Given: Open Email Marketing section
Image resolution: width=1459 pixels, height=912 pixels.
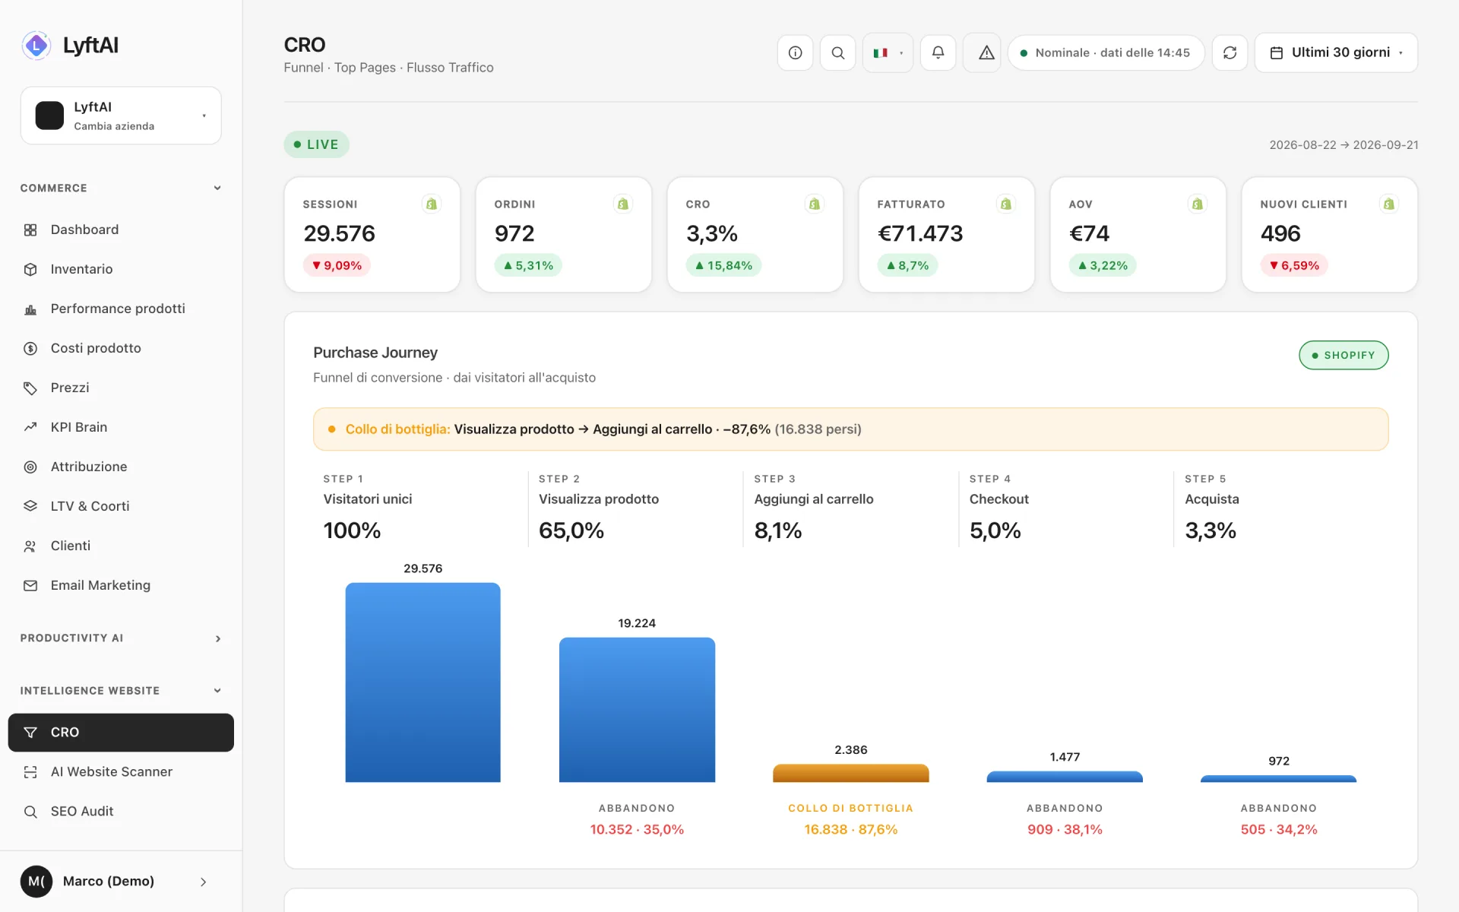Looking at the screenshot, I should [121, 585].
